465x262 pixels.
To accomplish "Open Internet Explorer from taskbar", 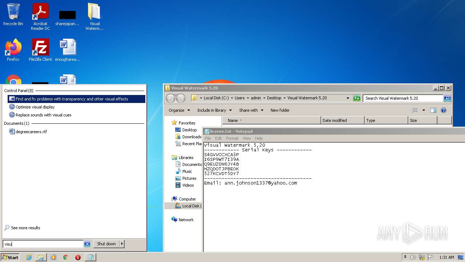I will 29,257.
